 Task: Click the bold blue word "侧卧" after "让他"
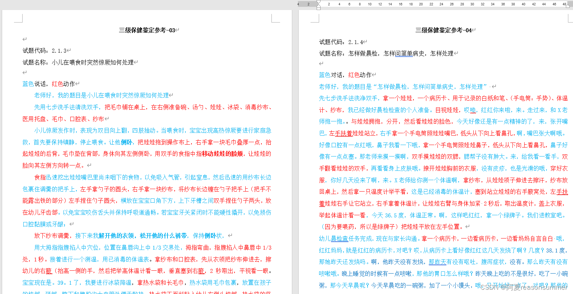[127, 142]
